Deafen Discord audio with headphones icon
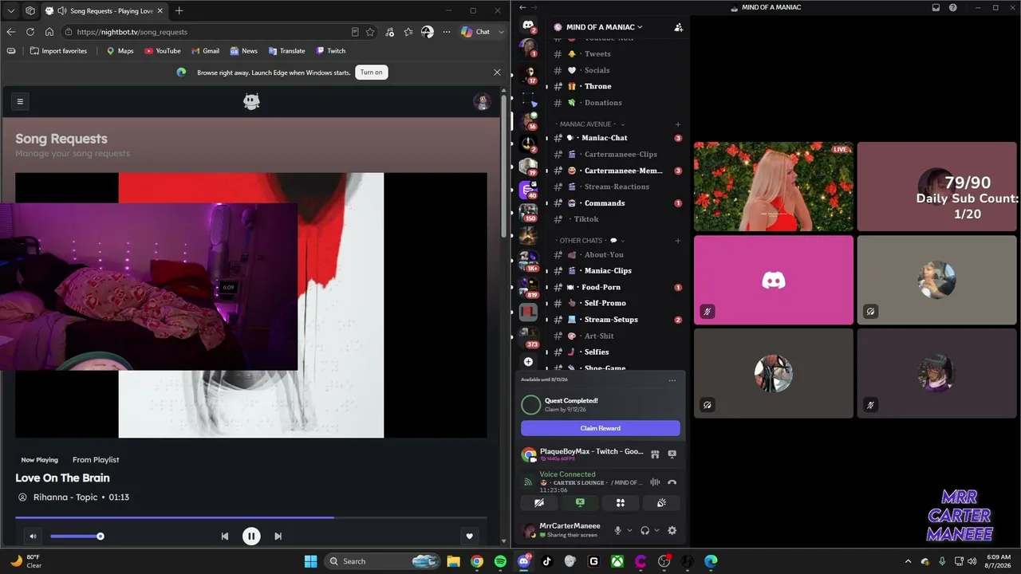 (x=645, y=530)
